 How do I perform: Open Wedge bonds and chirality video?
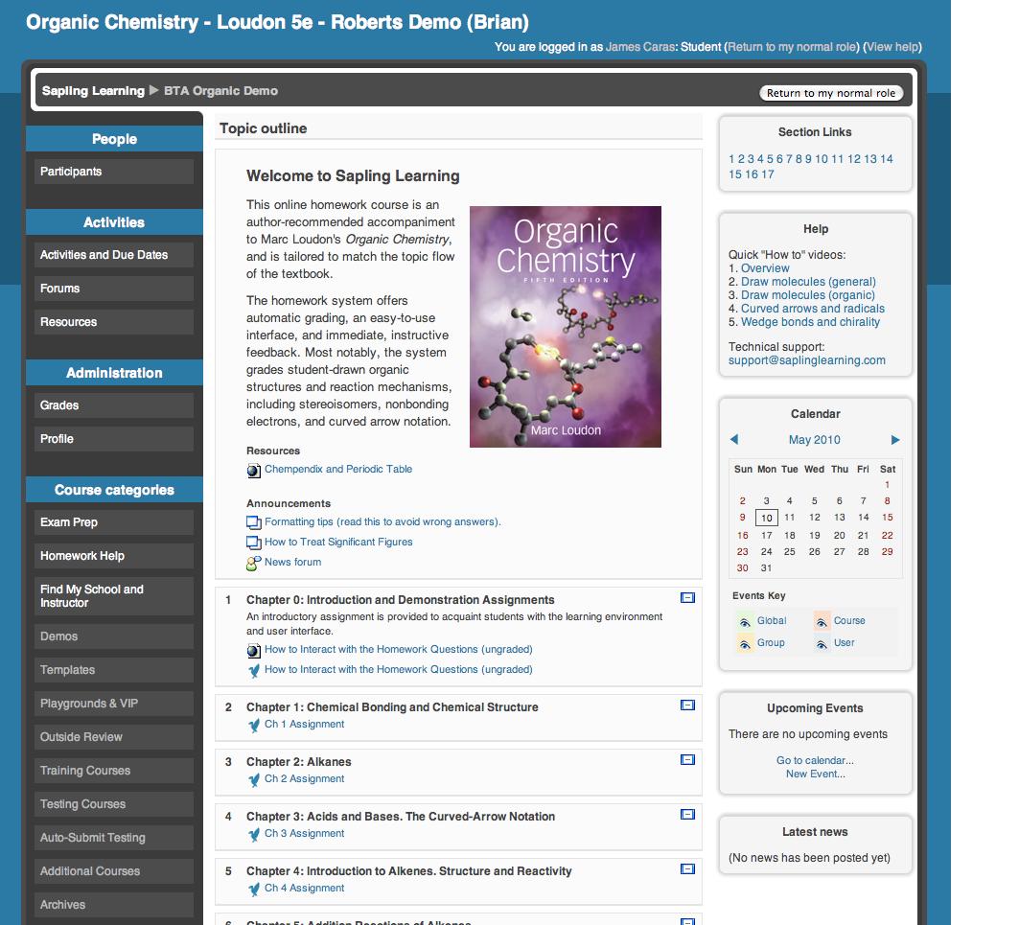(810, 322)
